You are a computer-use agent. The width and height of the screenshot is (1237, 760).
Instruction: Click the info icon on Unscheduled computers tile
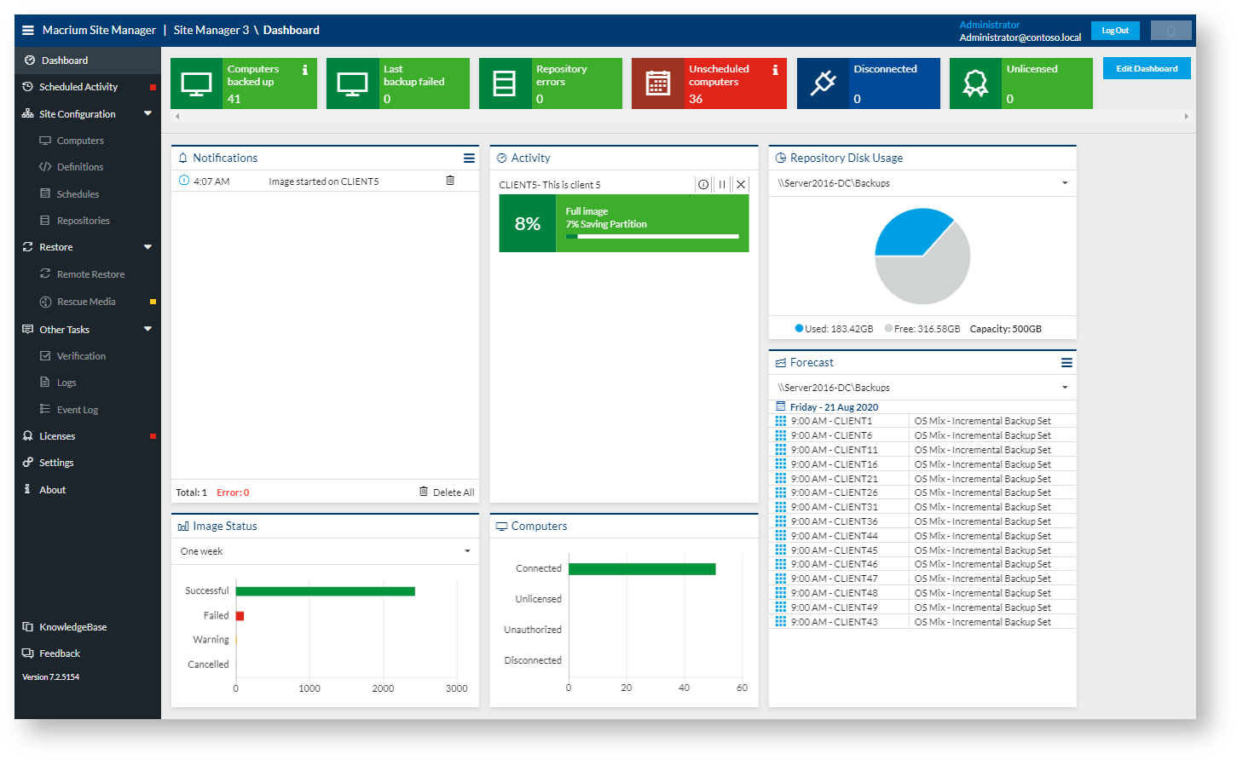[x=775, y=70]
